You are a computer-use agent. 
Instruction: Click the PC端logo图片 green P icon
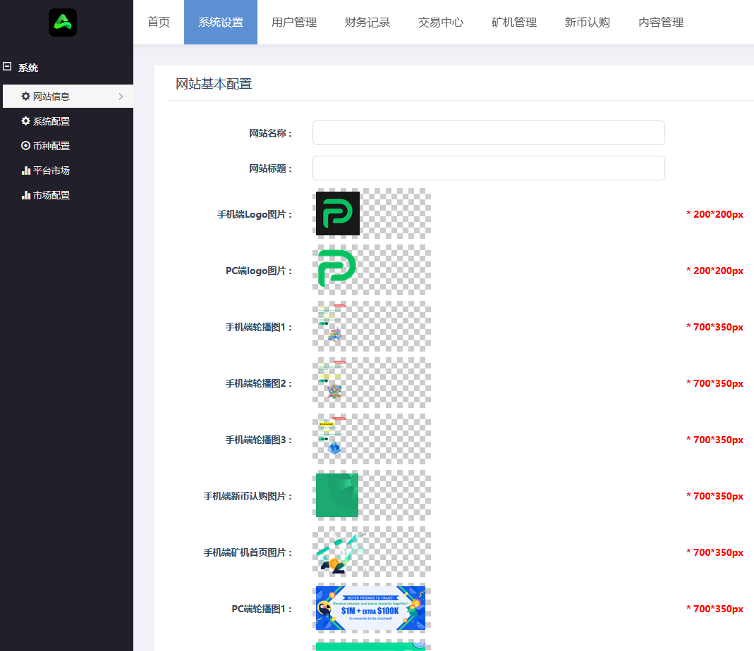coord(336,268)
